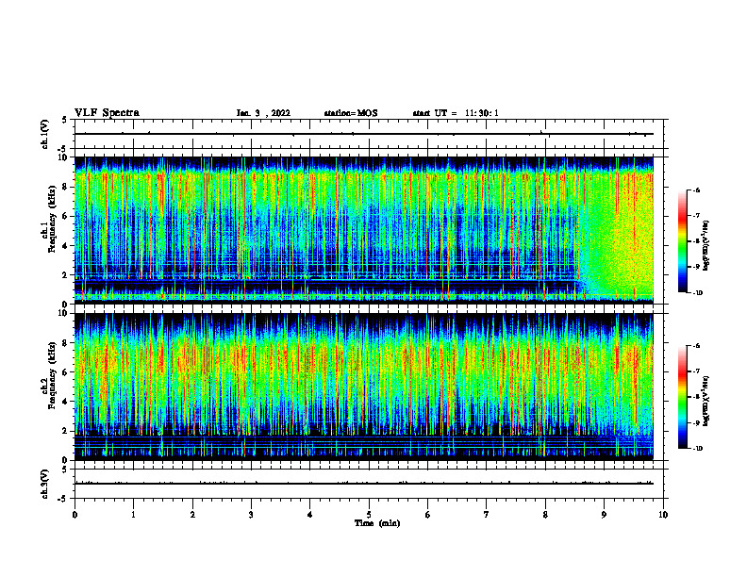Click the "Time (min)" axis title

[x=377, y=523]
